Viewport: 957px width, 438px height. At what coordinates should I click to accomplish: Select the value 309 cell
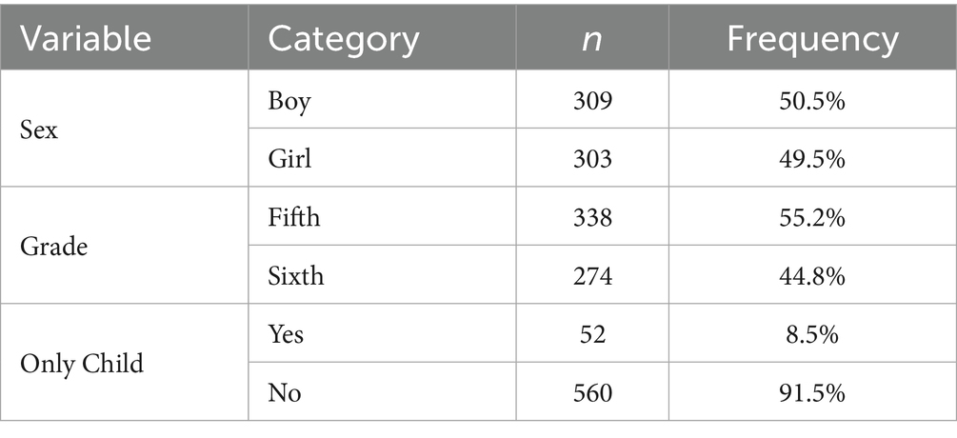coord(592,101)
